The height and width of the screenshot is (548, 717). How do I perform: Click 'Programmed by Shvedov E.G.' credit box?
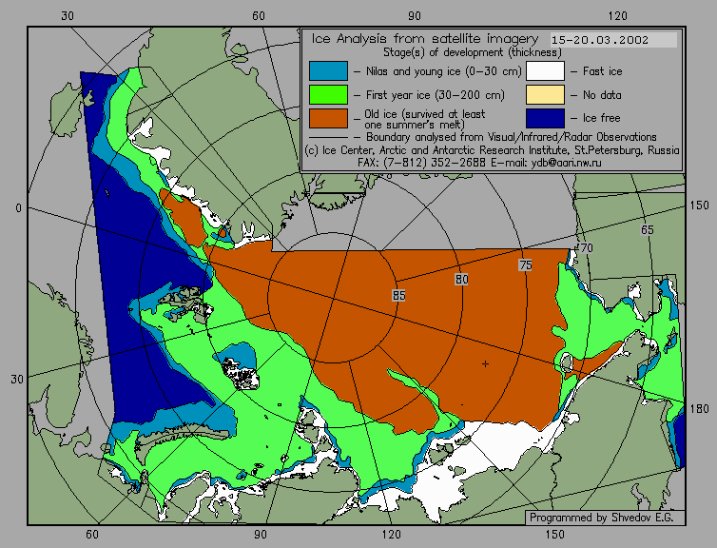coord(605,518)
